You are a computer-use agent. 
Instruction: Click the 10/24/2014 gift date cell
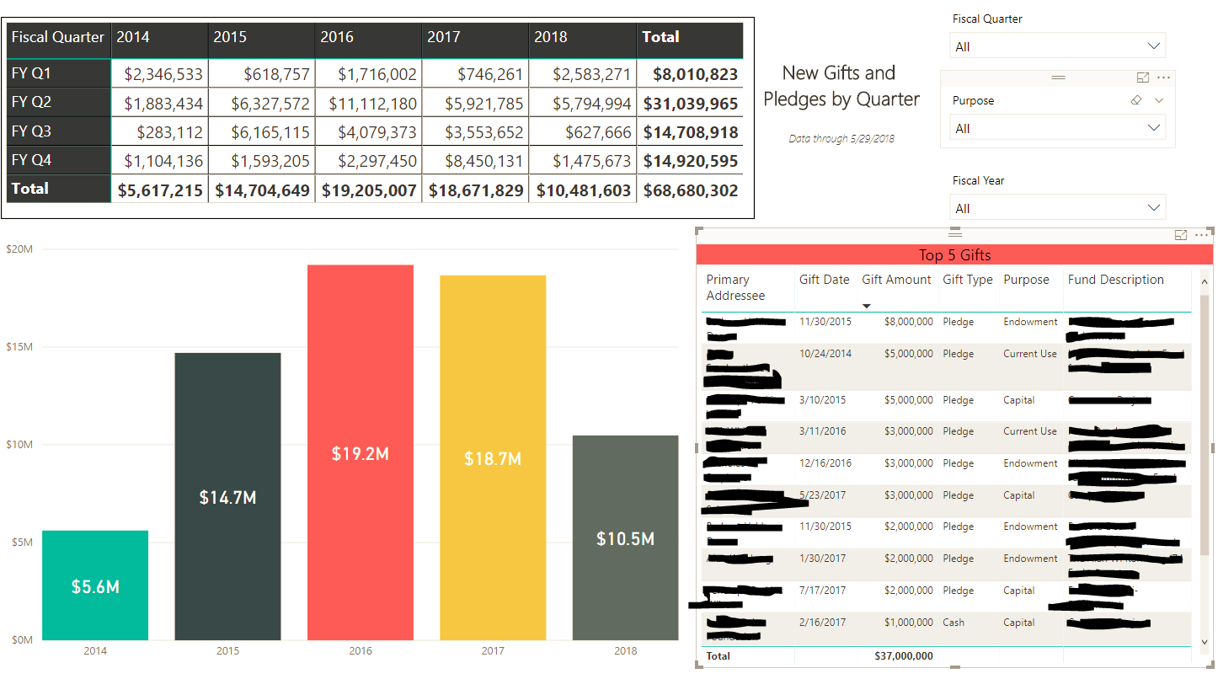[825, 353]
